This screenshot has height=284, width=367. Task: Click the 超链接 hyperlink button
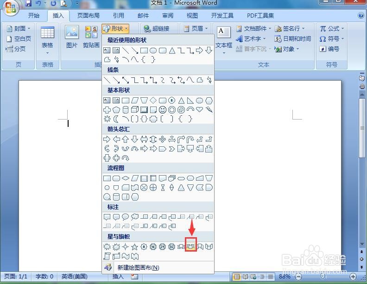(157, 29)
